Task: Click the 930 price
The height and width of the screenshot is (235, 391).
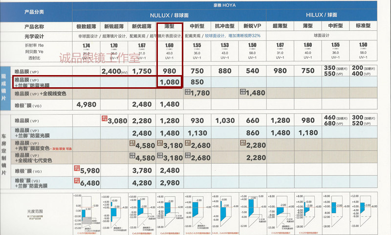Action: (x=197, y=121)
